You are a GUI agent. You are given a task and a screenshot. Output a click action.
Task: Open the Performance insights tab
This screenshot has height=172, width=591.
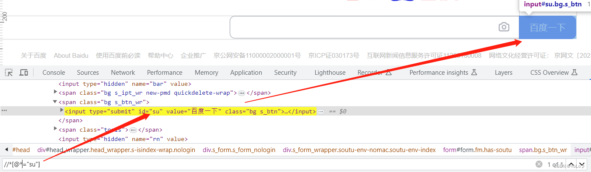point(443,73)
